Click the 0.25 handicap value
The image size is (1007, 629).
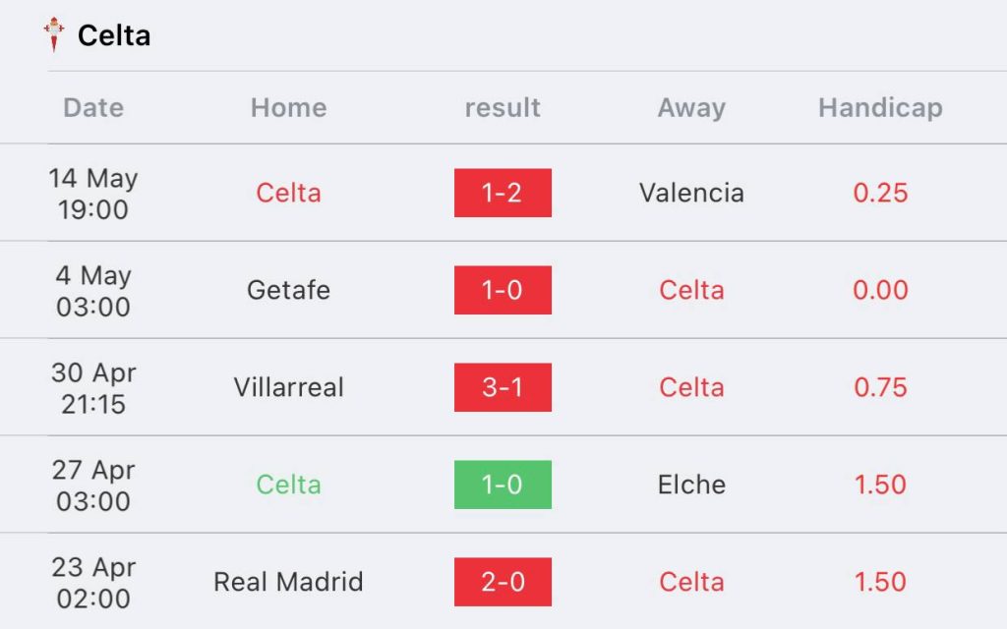tap(880, 193)
